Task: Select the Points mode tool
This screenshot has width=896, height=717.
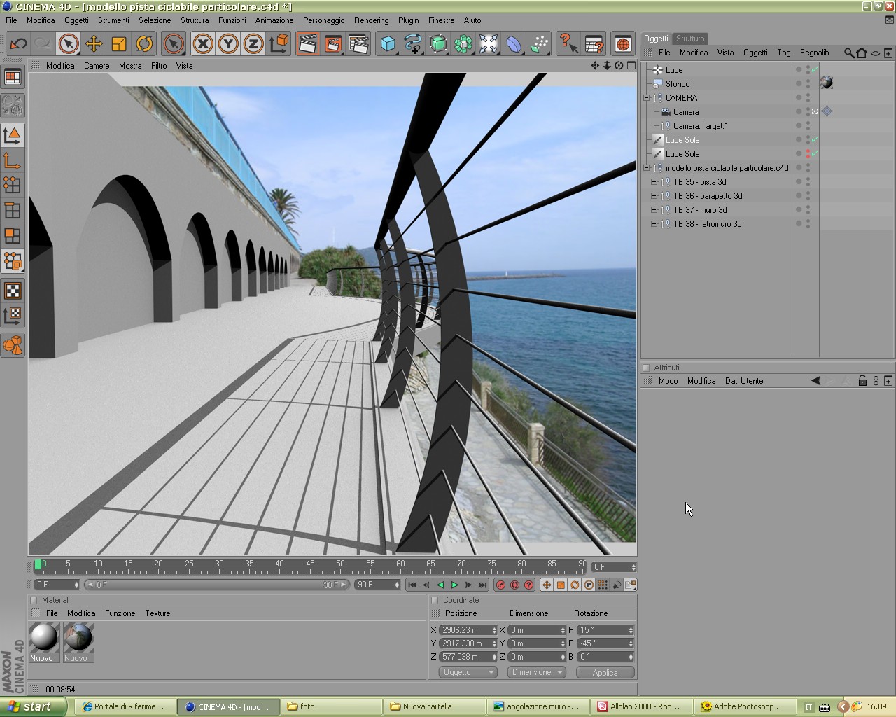Action: pos(13,186)
